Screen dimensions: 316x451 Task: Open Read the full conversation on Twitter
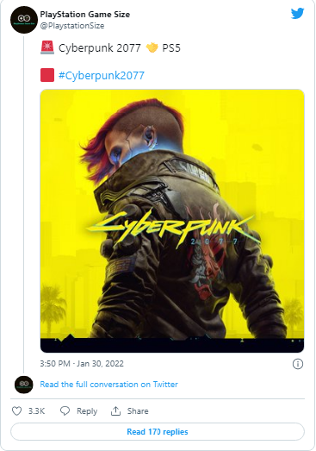tap(108, 385)
